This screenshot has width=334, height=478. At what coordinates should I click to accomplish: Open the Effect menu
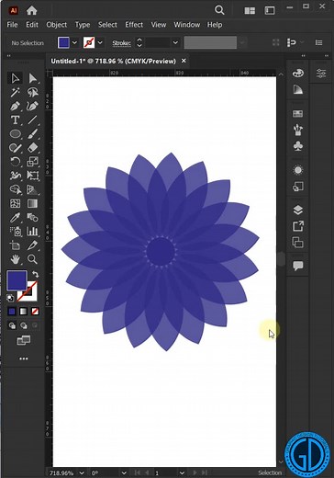(x=134, y=25)
